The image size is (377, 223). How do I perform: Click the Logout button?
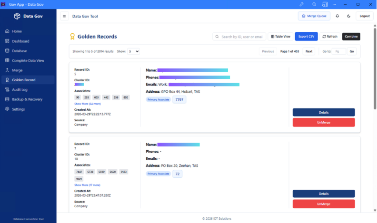click(365, 16)
